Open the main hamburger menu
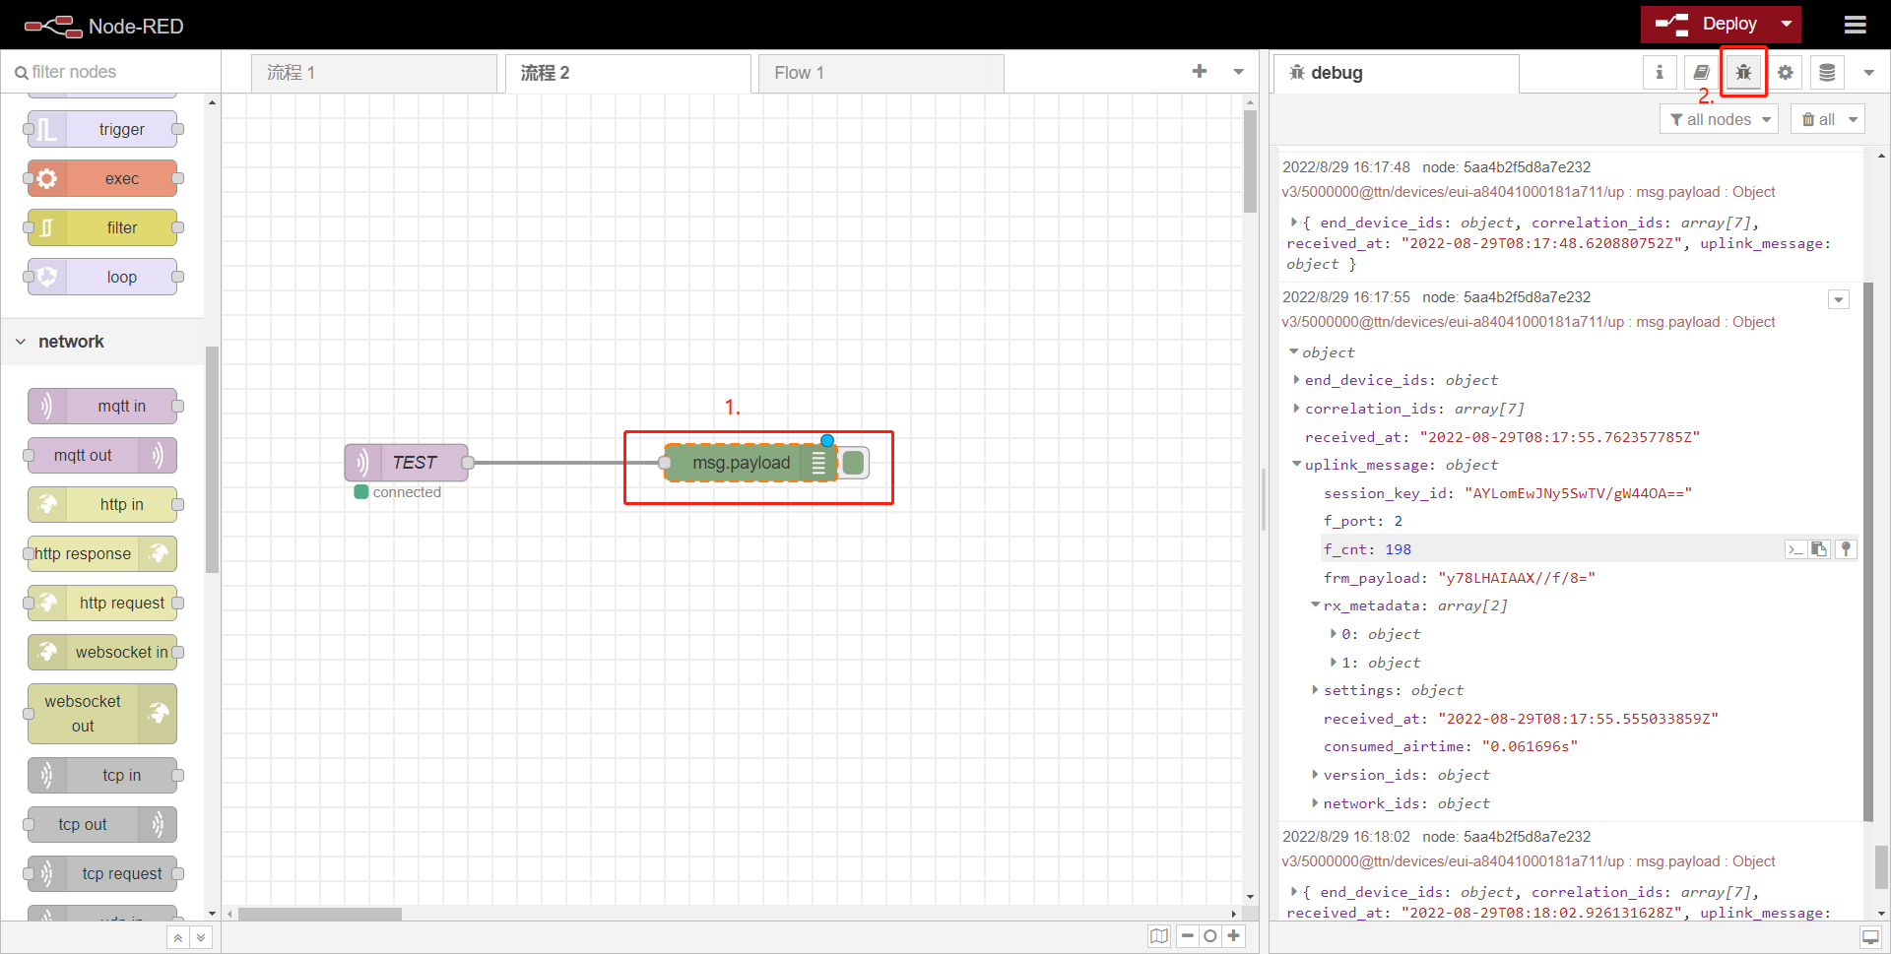Screen dimensions: 1891x954 click(x=1855, y=25)
